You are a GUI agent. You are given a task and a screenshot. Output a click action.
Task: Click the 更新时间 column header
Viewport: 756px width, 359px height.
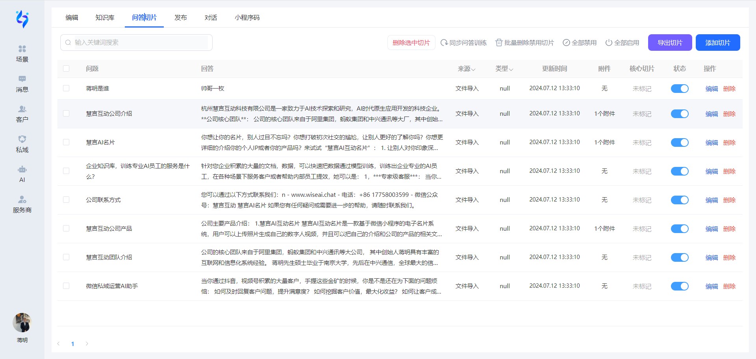(554, 69)
